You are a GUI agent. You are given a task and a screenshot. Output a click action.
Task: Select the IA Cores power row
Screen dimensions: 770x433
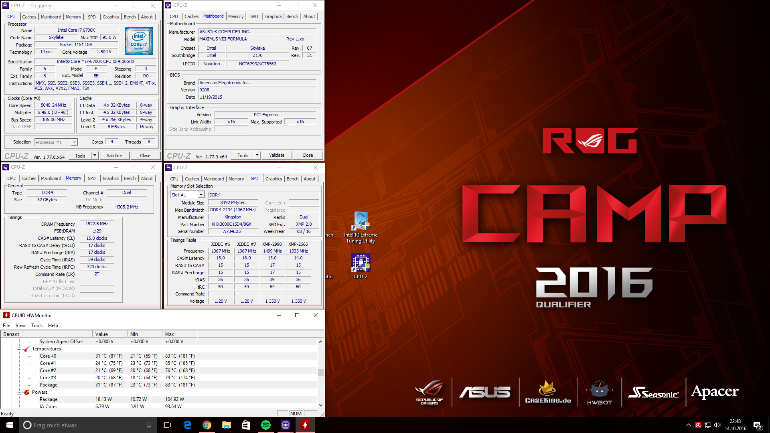(x=159, y=406)
